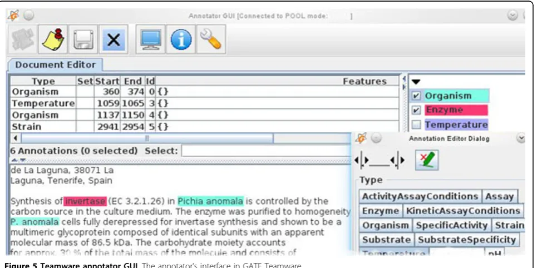Enable the Temperature checkbox

[416, 125]
